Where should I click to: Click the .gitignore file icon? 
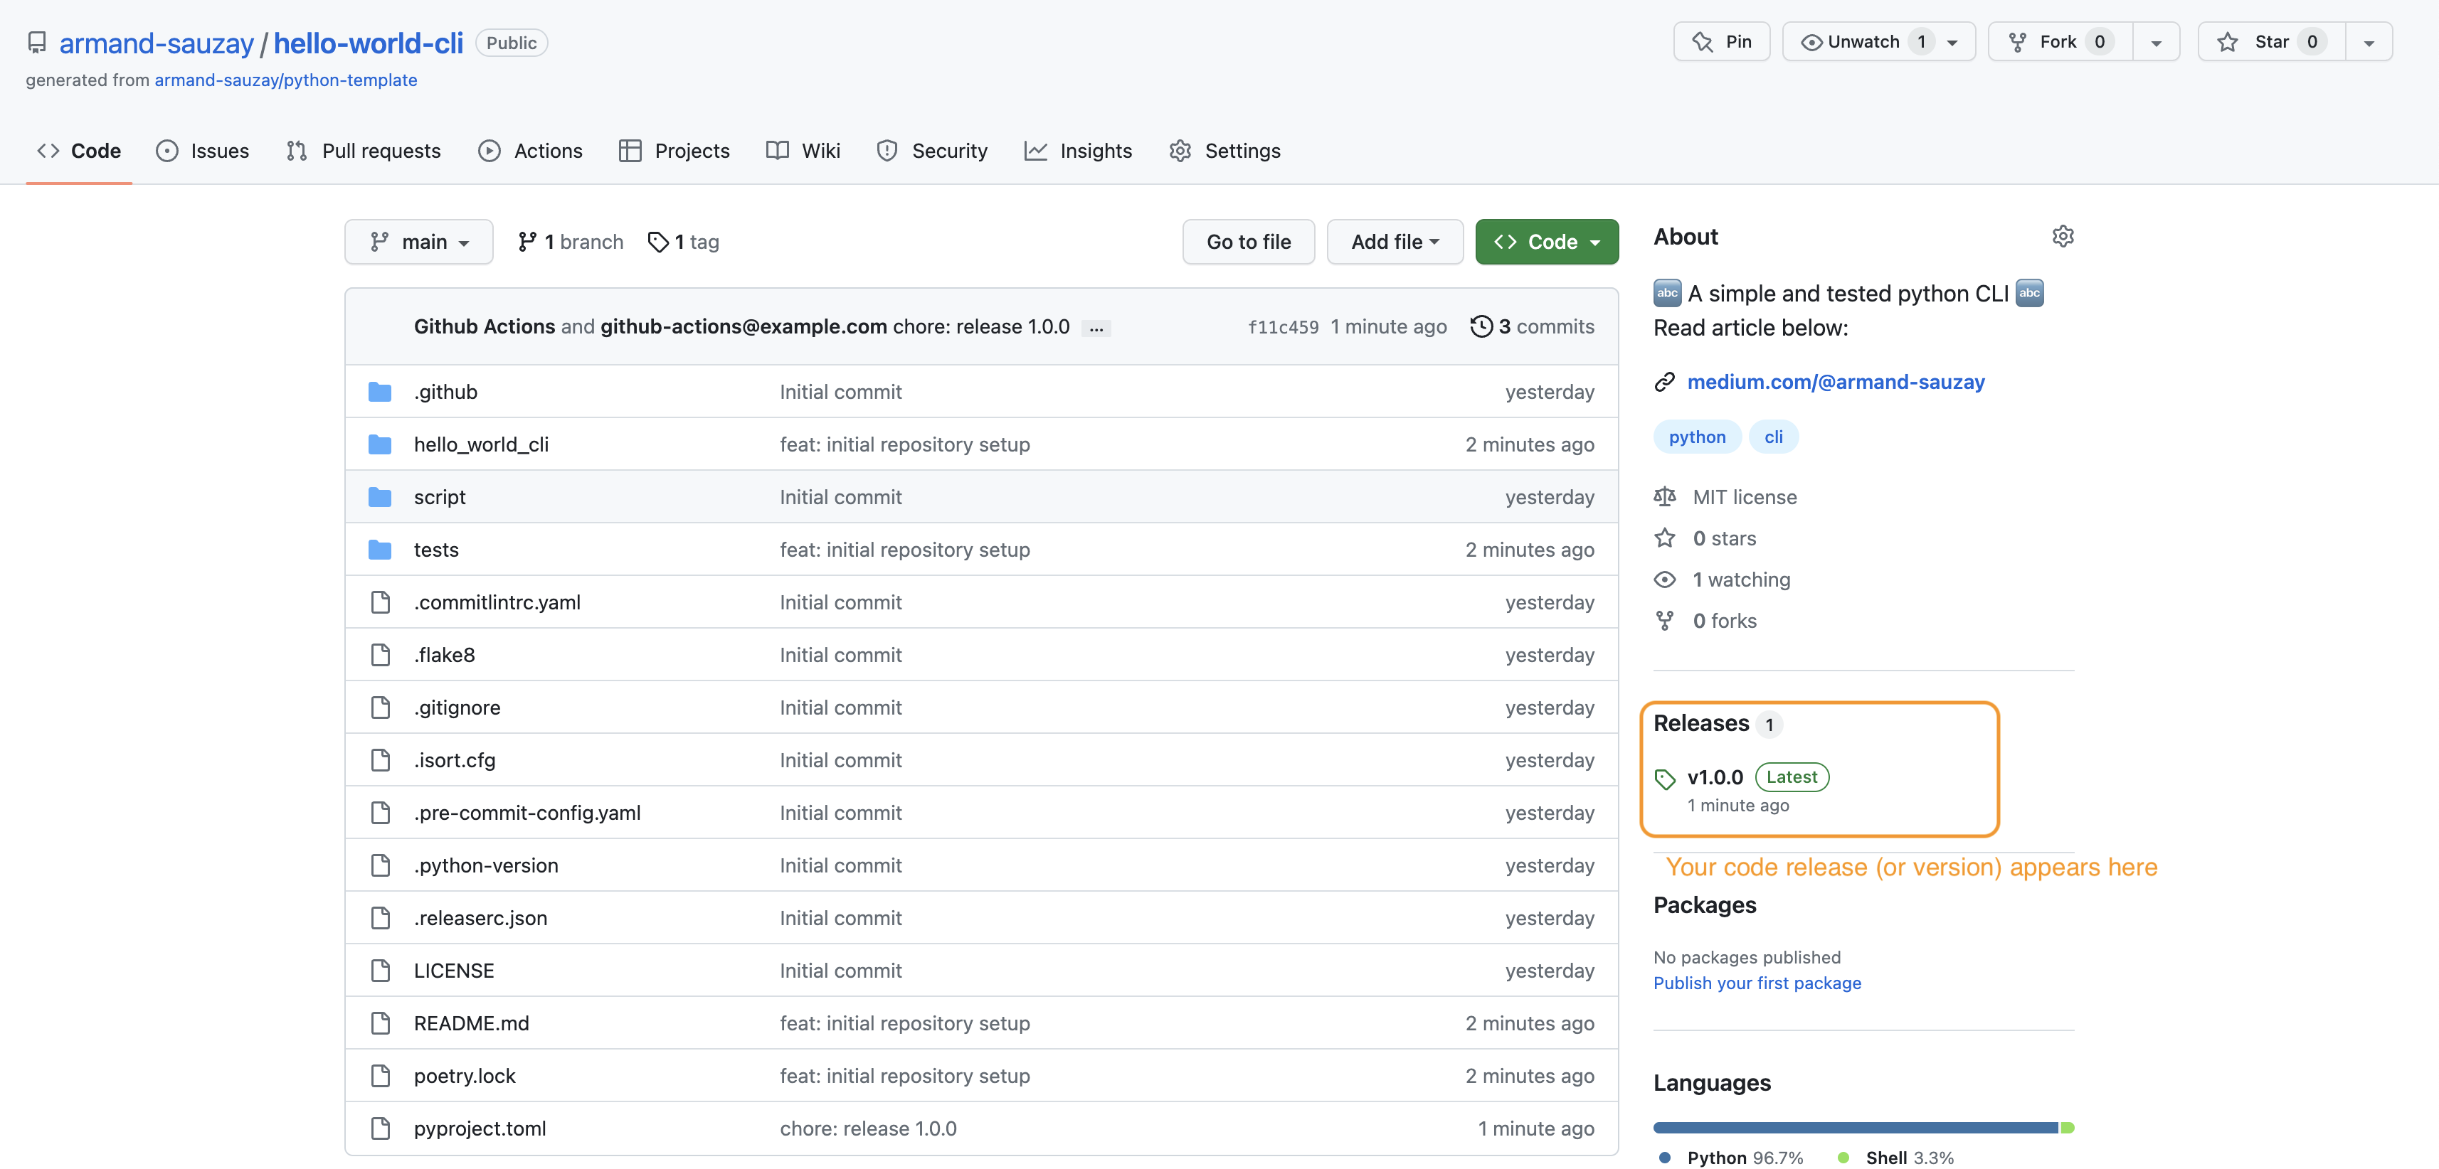(x=381, y=708)
